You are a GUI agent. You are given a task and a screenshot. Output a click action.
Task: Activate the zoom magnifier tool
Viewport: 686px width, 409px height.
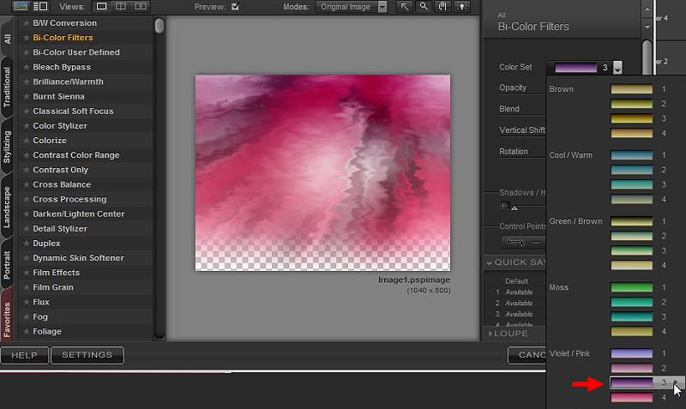[x=424, y=7]
